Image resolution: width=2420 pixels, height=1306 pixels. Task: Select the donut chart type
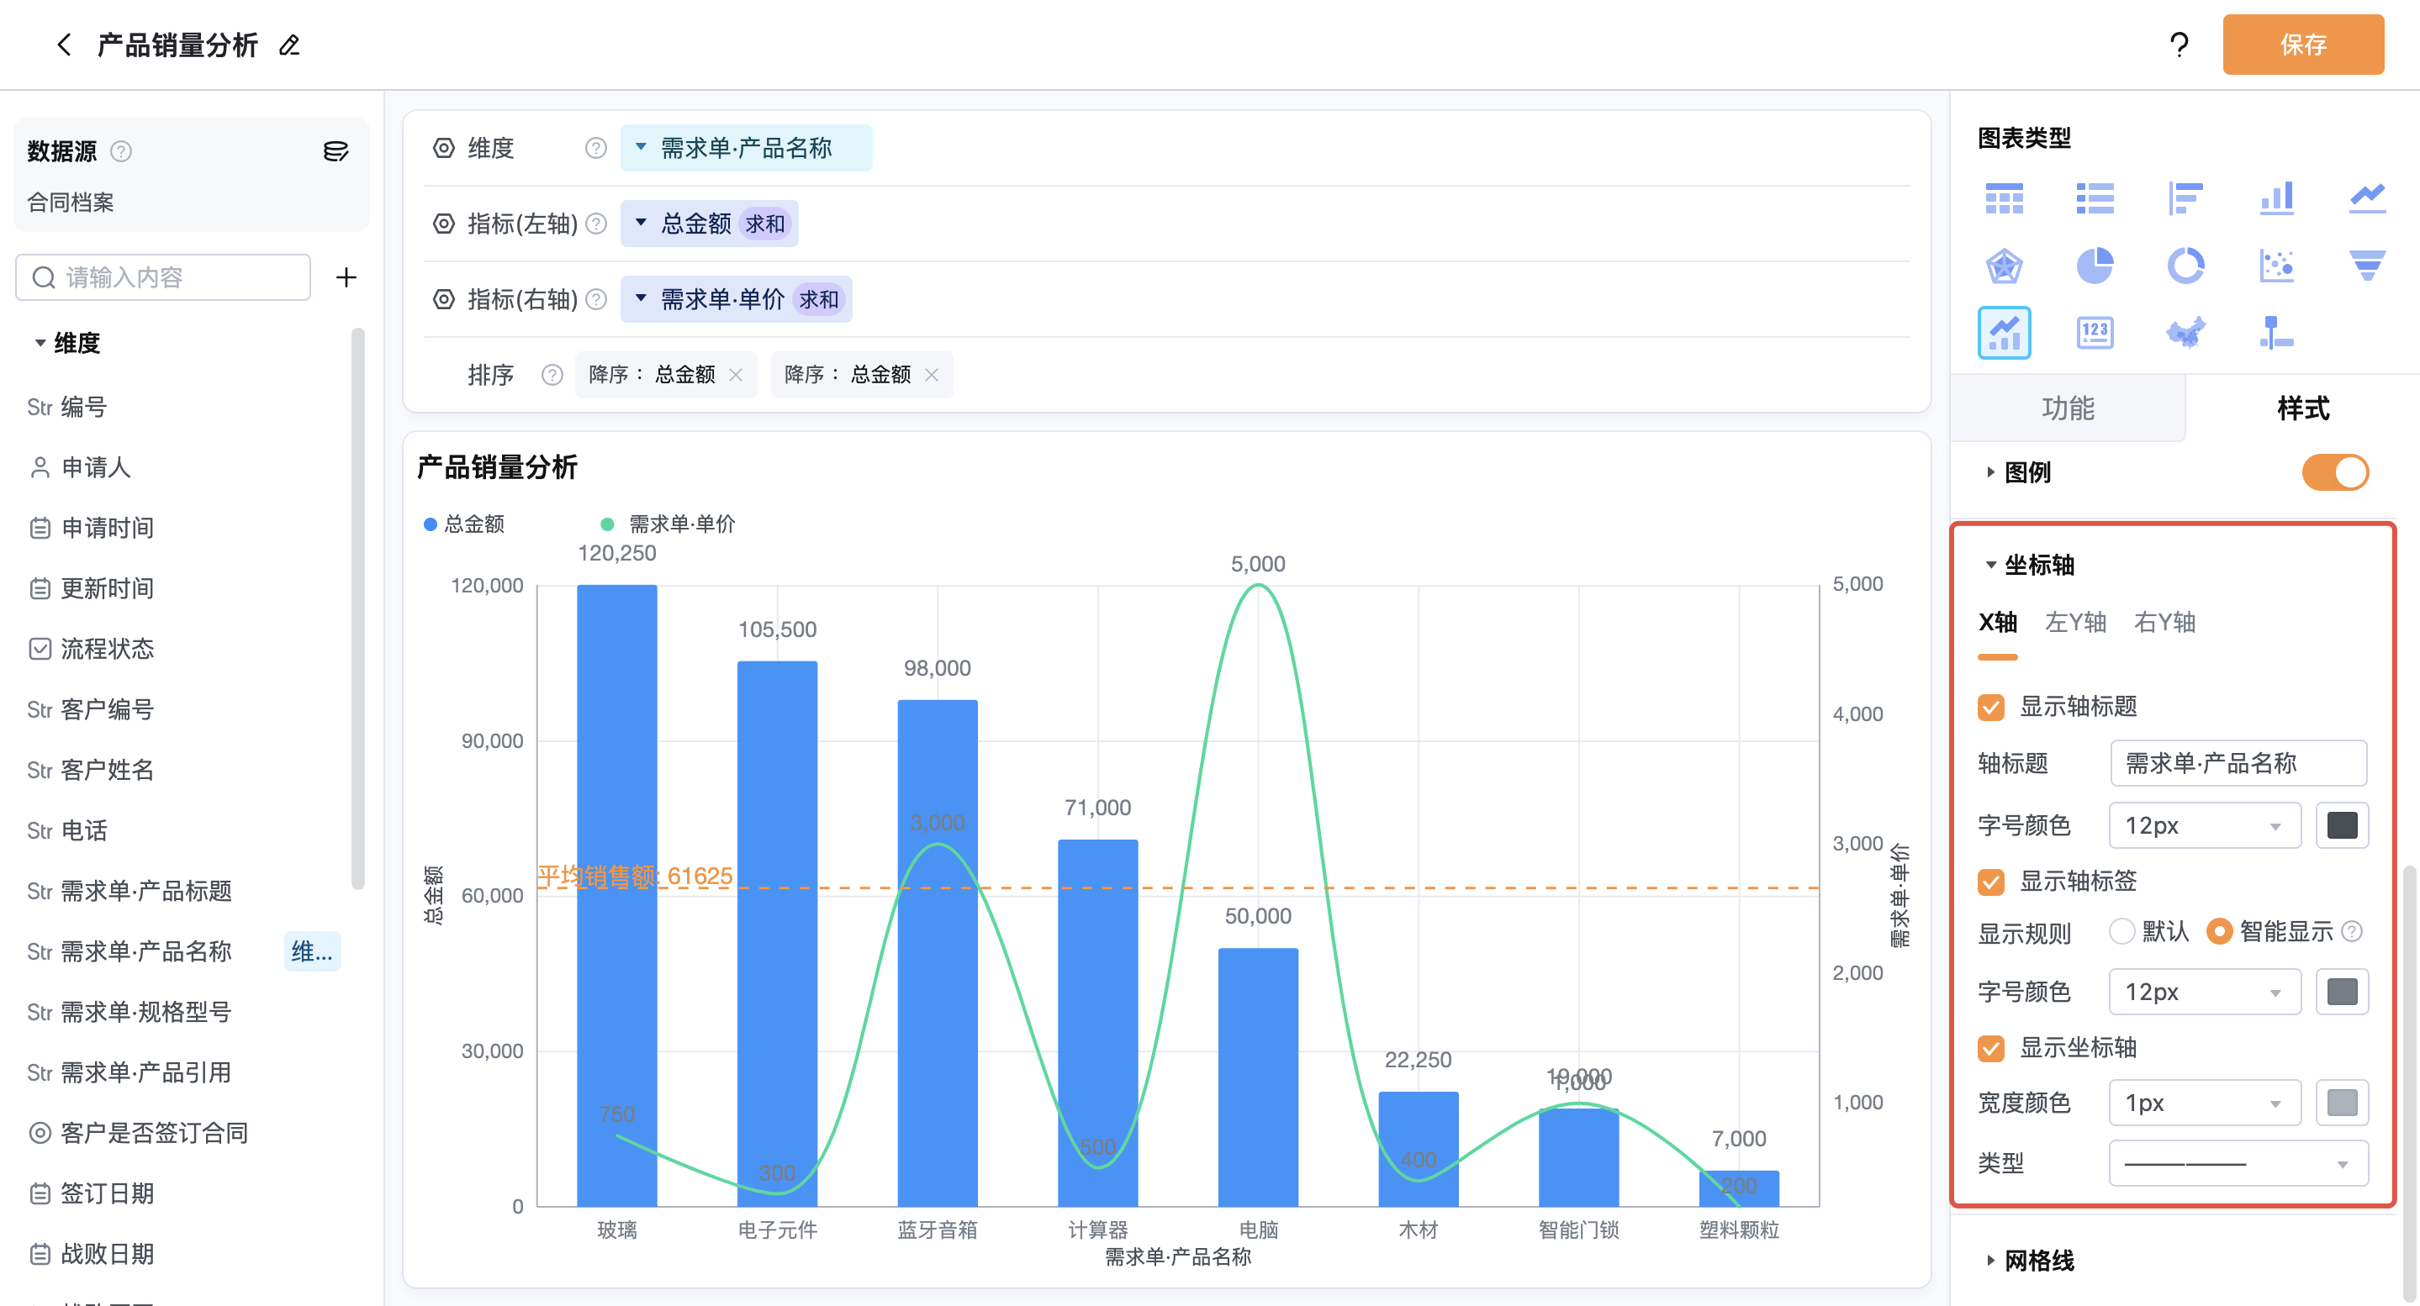tap(2185, 266)
